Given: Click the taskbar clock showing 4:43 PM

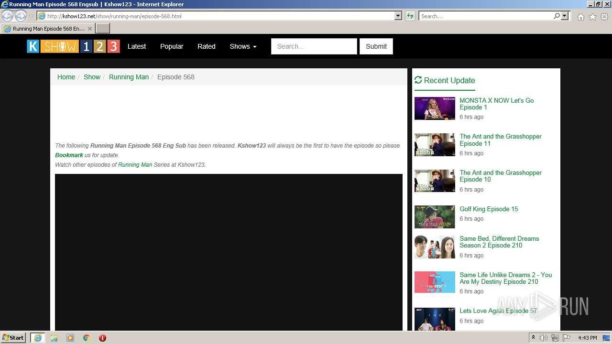Looking at the screenshot, I should [x=587, y=338].
